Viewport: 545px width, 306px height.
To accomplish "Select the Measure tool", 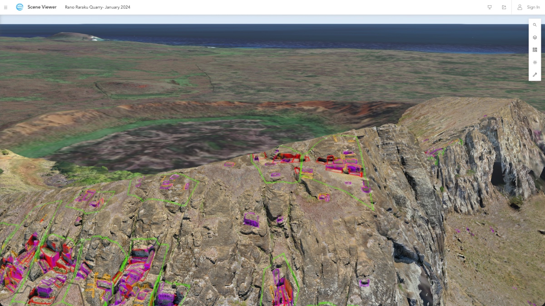I will [535, 74].
